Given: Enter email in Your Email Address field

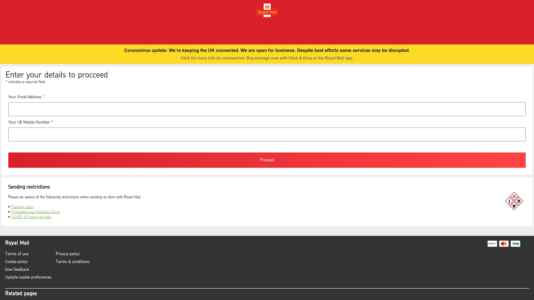Looking at the screenshot, I should click(x=267, y=109).
